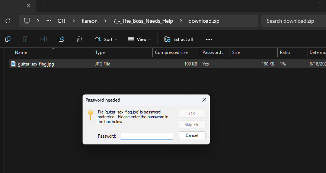This screenshot has width=326, height=173.
Task: Click the Share icon in toolbar
Action: coord(61,39)
